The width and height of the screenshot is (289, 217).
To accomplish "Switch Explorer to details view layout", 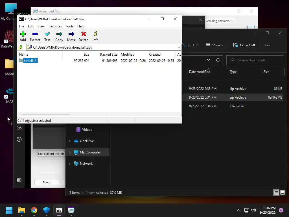I will pyautogui.click(x=277, y=193).
